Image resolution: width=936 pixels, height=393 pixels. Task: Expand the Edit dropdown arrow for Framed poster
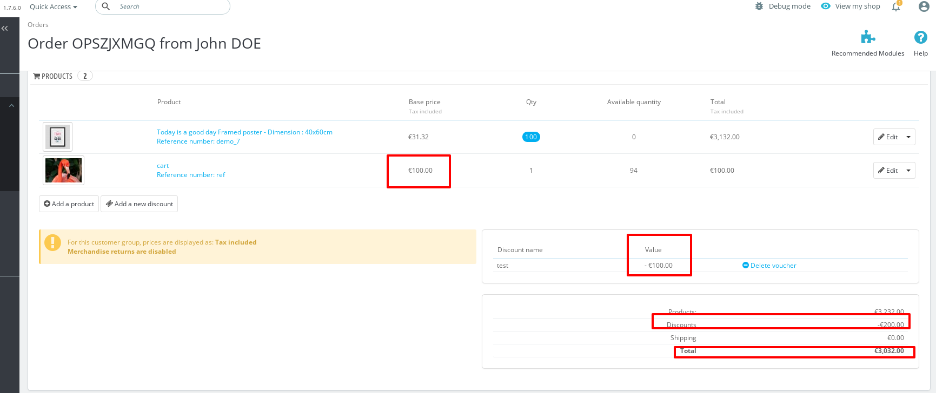(908, 137)
